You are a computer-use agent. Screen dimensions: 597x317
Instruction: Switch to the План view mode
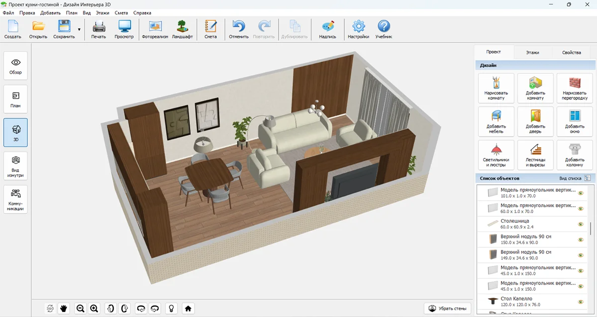(15, 99)
